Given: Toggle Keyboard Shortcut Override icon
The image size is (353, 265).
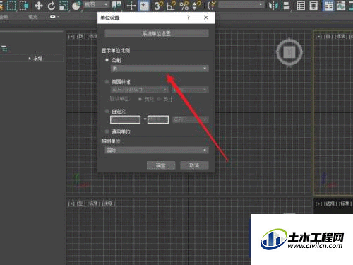Looking at the screenshot, I should pos(144,6).
